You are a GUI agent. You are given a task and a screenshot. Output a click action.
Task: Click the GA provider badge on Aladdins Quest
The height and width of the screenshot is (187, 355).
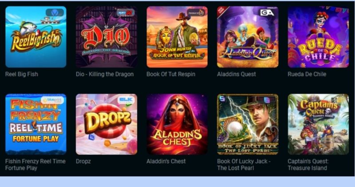(268, 13)
